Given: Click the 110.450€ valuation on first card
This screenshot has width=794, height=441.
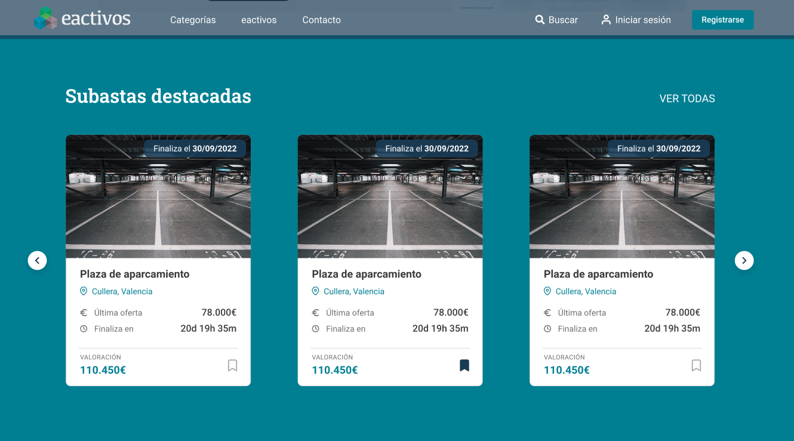Looking at the screenshot, I should click(103, 370).
